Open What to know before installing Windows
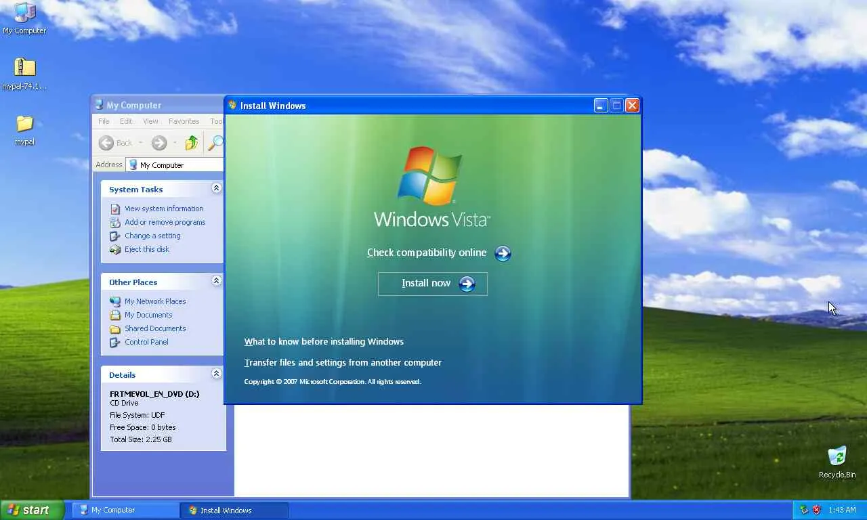This screenshot has width=867, height=520. click(324, 342)
